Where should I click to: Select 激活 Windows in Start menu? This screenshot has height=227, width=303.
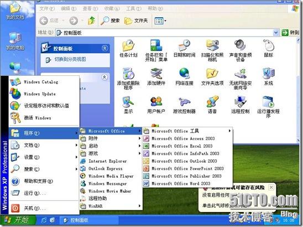pos(44,118)
